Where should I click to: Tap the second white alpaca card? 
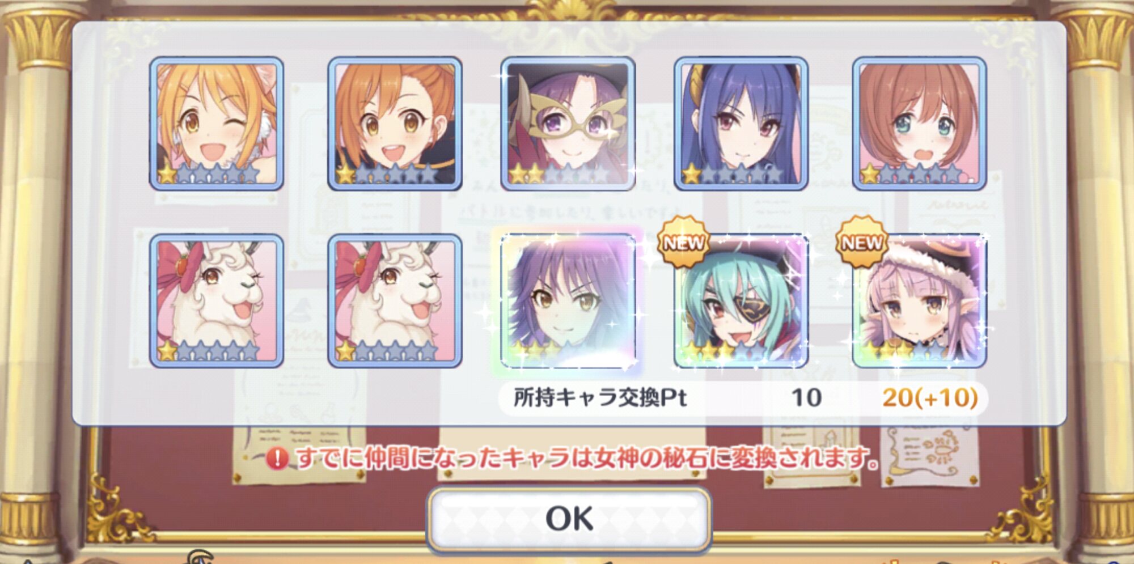tap(395, 301)
